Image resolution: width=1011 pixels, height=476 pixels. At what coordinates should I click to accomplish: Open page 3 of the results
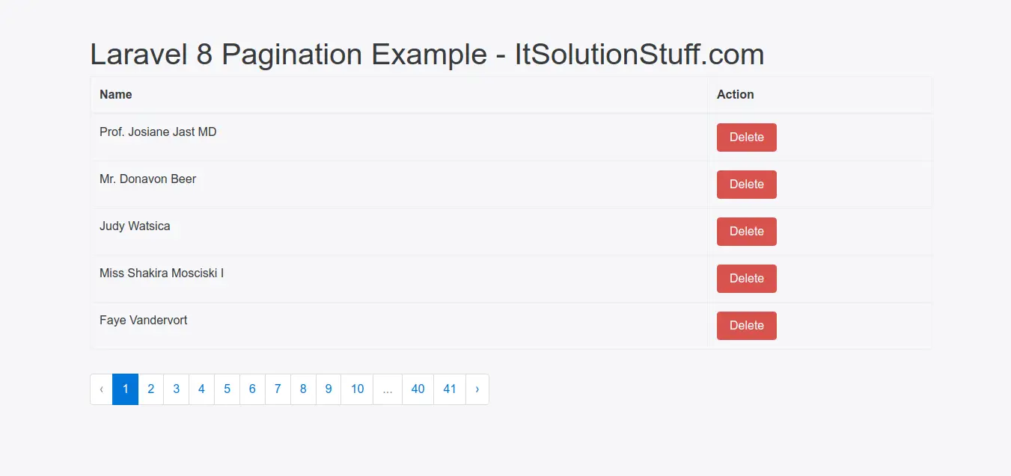[176, 389]
